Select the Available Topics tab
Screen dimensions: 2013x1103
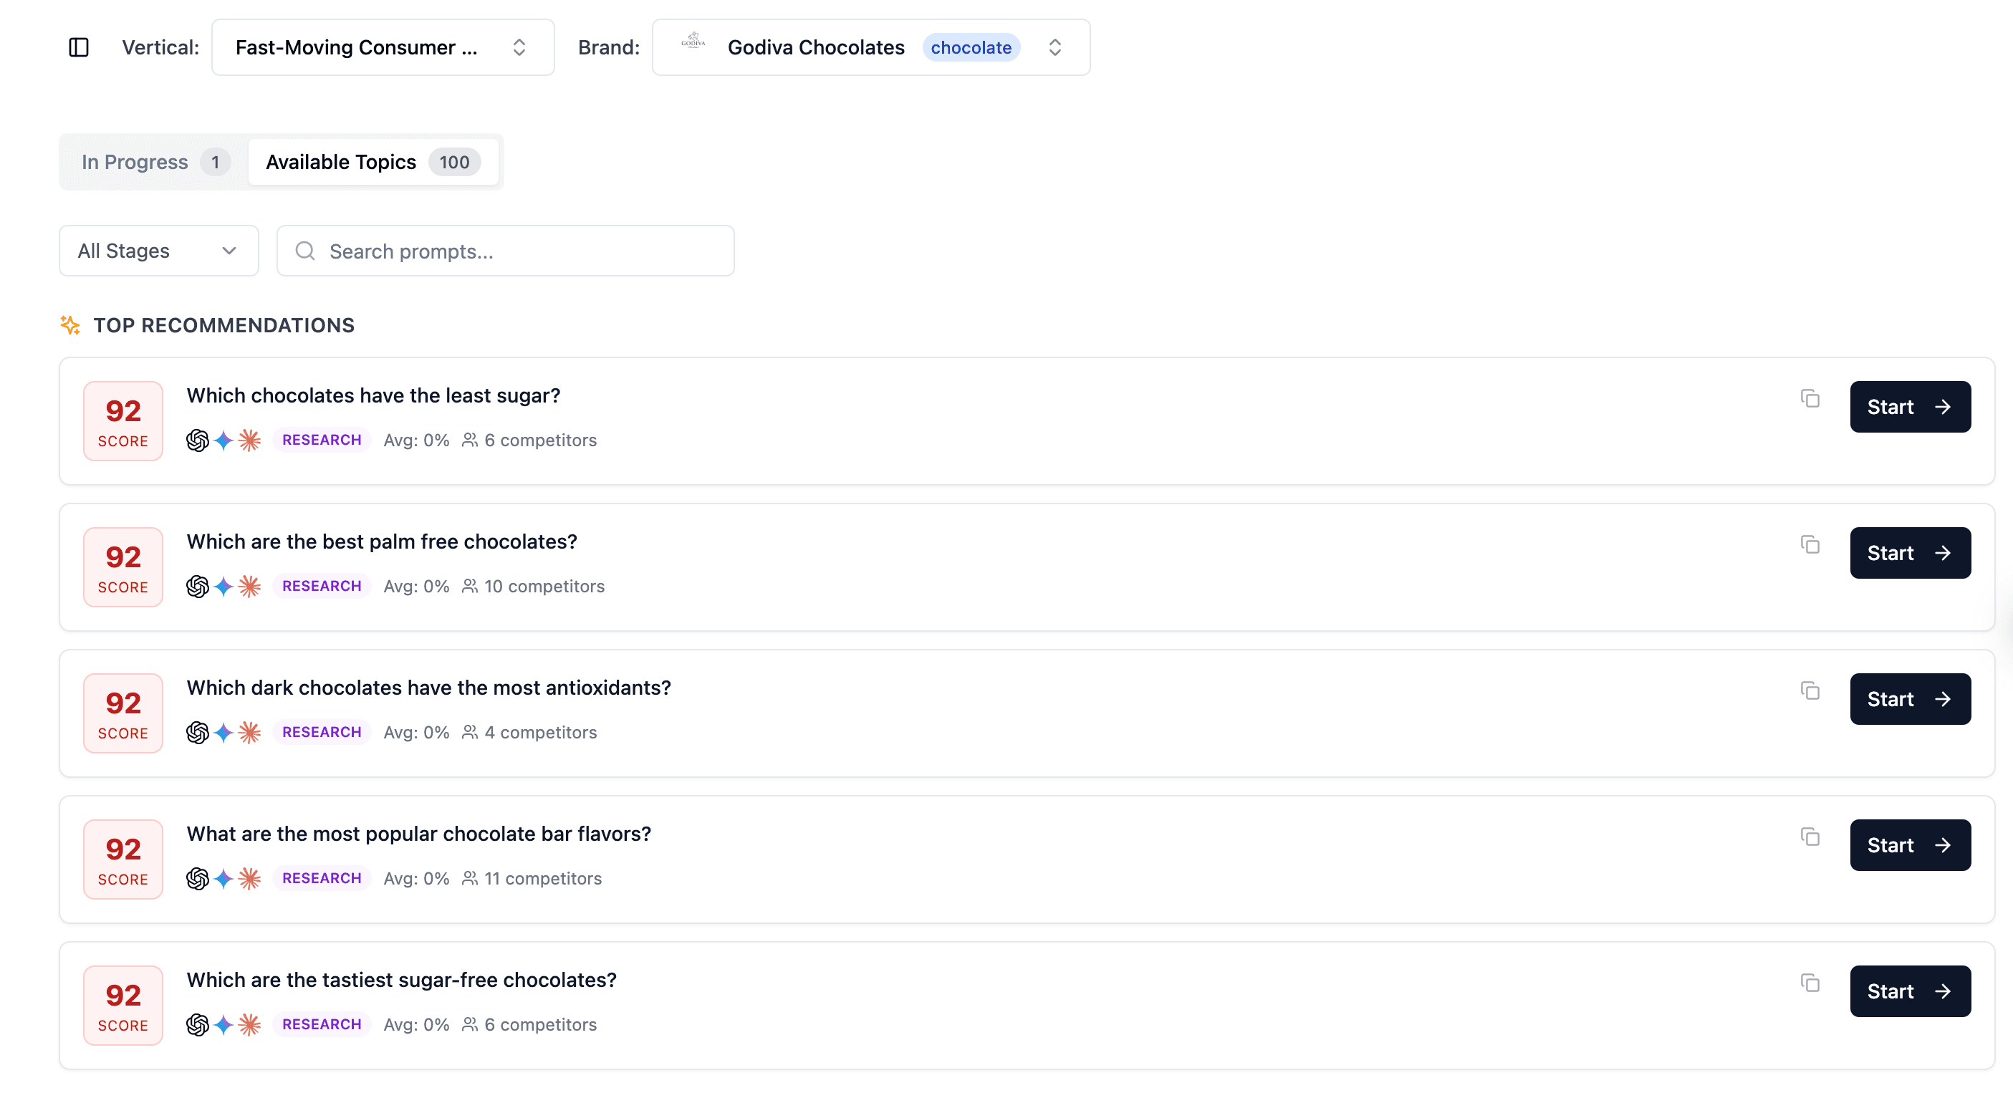pos(372,162)
